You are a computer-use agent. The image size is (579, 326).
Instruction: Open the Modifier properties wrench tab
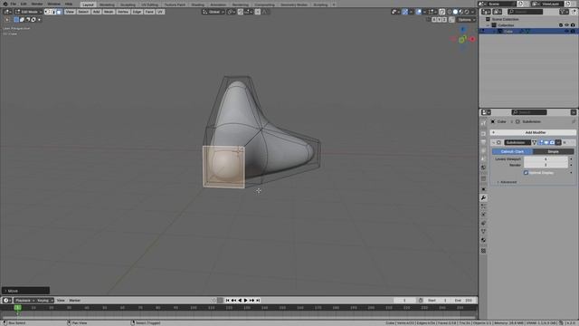coord(483,198)
